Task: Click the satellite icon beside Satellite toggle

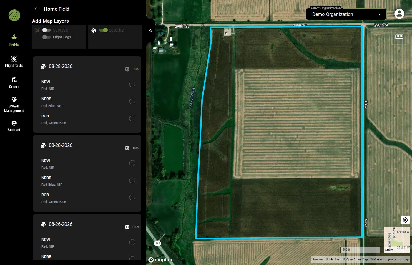Action: pyautogui.click(x=94, y=30)
